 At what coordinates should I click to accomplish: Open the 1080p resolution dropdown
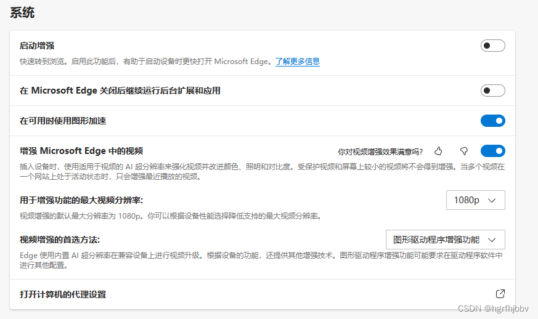click(476, 200)
